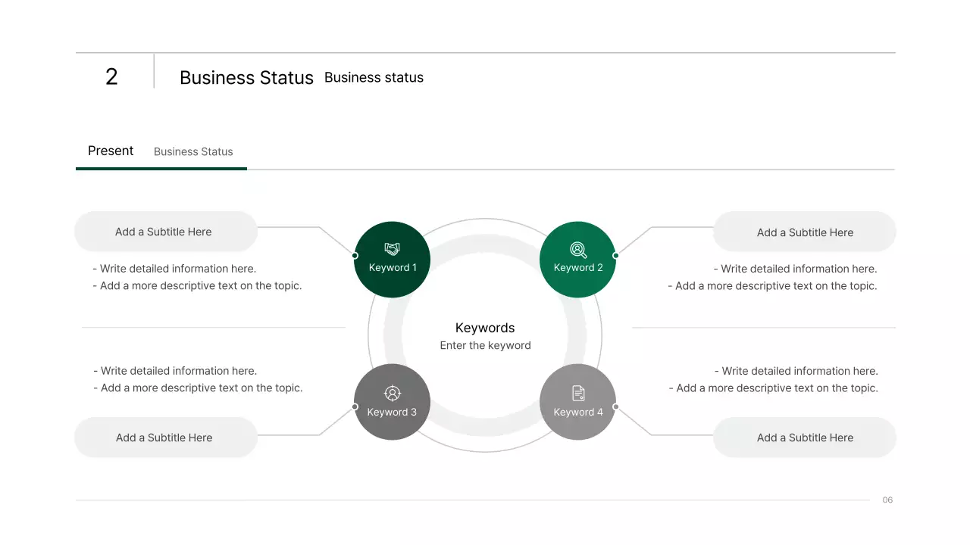970x545 pixels.
Task: Toggle the connector dot right of Keyword 4
Action: [615, 406]
